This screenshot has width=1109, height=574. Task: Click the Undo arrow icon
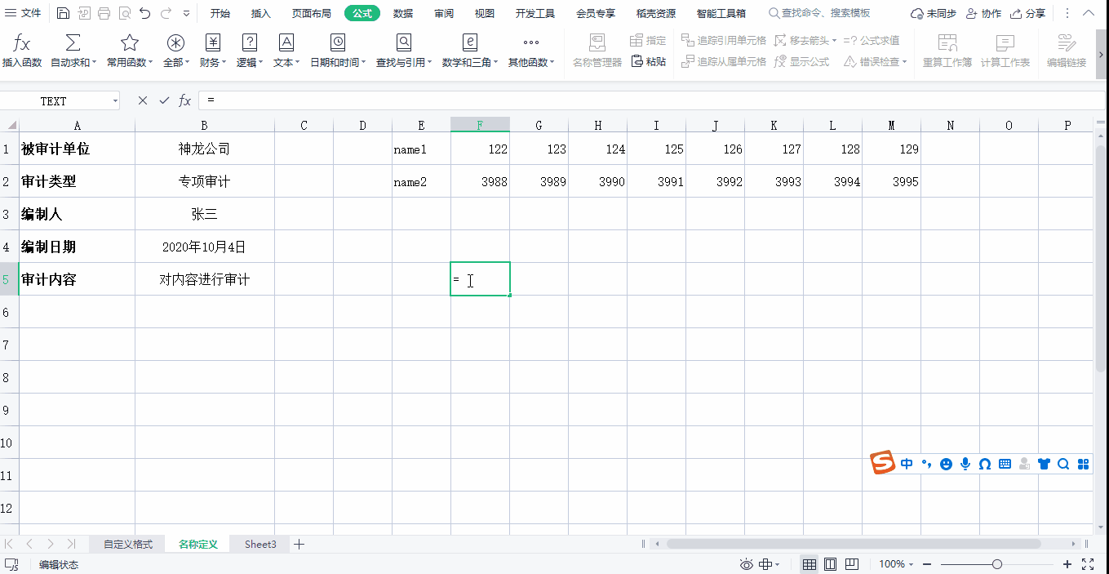(144, 13)
